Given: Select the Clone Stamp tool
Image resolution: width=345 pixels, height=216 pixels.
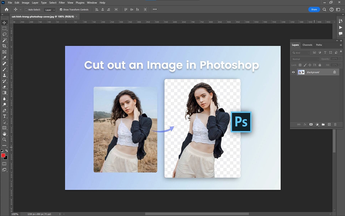Looking at the screenshot, I should point(4,75).
